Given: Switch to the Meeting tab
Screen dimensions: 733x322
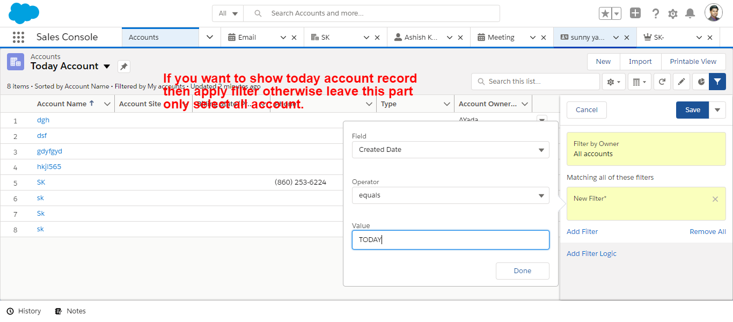Looking at the screenshot, I should [x=501, y=38].
